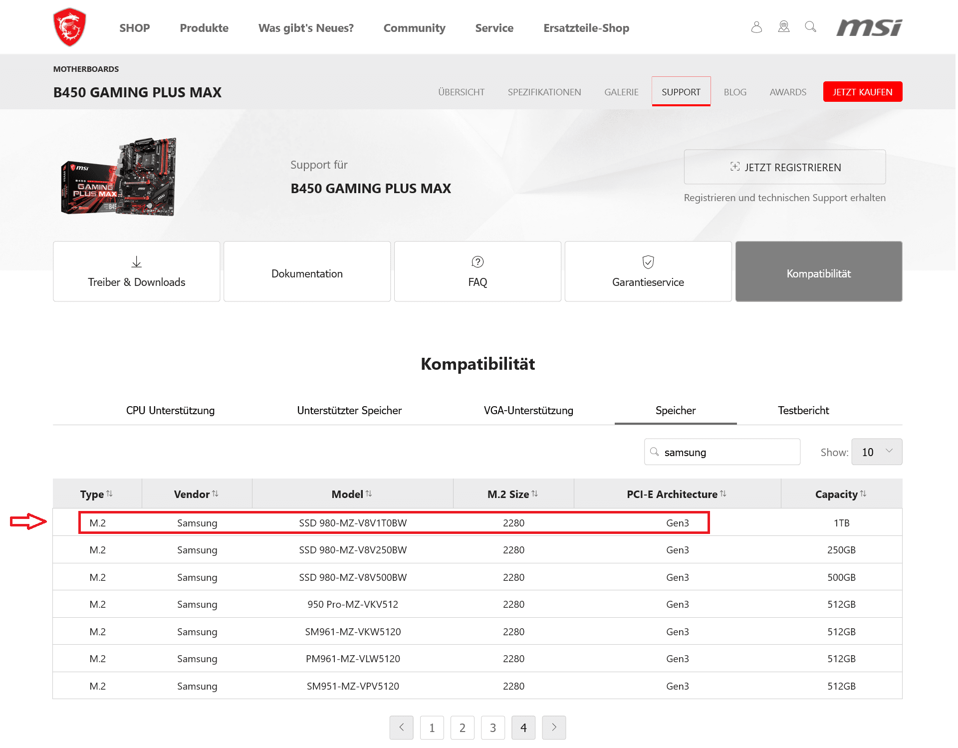Go to next page arrow

554,728
